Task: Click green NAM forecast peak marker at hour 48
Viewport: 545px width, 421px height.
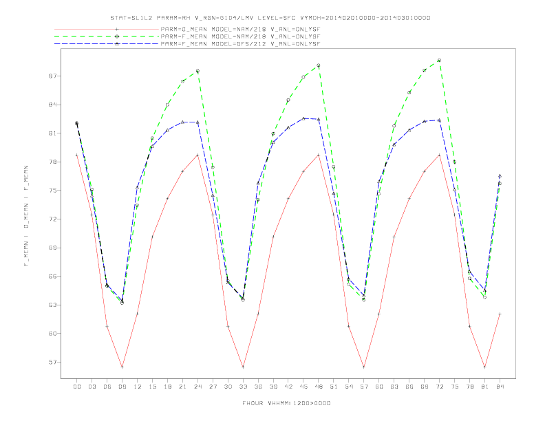Action: [319, 65]
